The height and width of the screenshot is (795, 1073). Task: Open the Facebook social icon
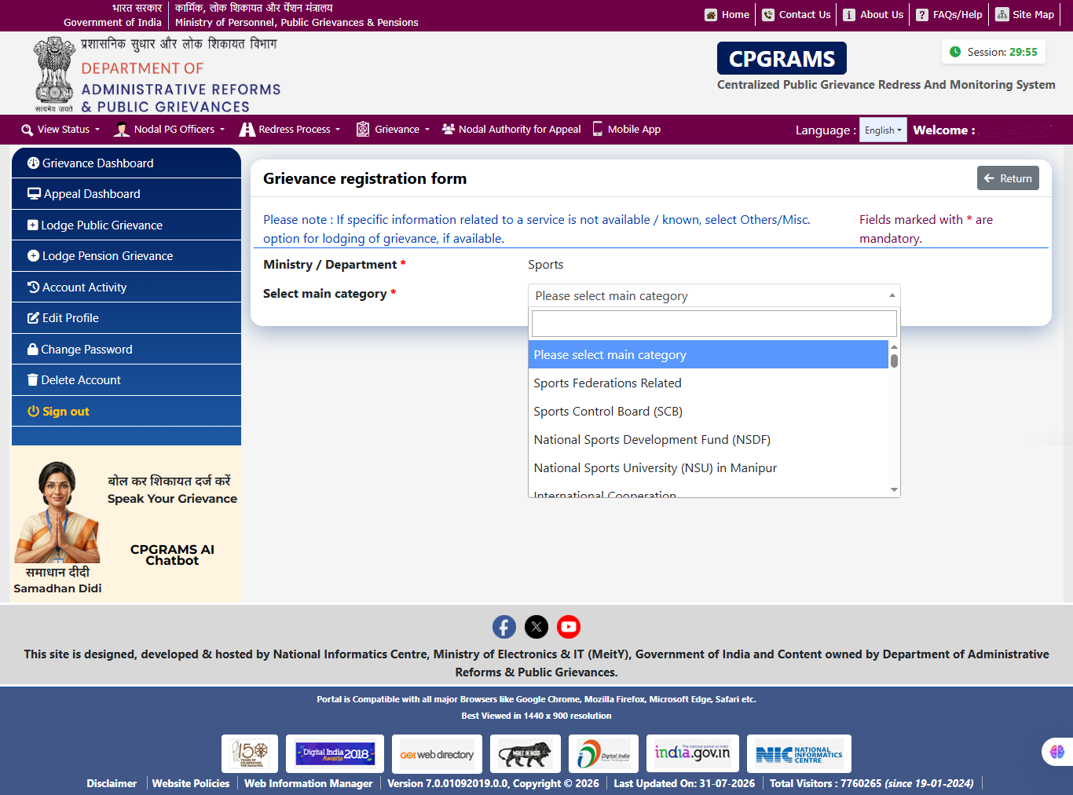pos(504,627)
